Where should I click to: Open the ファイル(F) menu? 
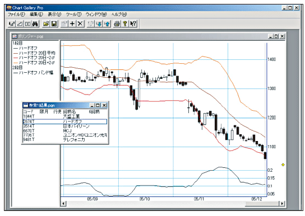(x=16, y=15)
